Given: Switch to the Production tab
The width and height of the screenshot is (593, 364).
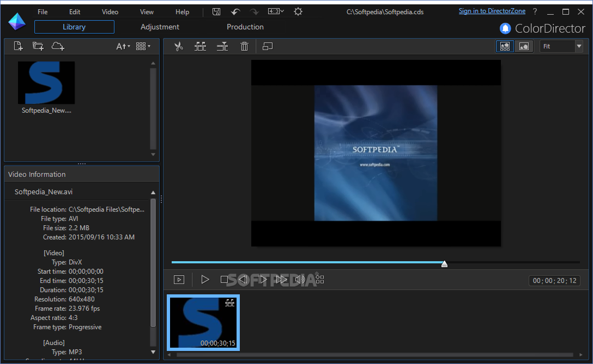Looking at the screenshot, I should [245, 27].
